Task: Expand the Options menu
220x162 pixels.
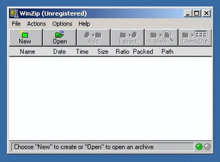Action: coord(62,24)
